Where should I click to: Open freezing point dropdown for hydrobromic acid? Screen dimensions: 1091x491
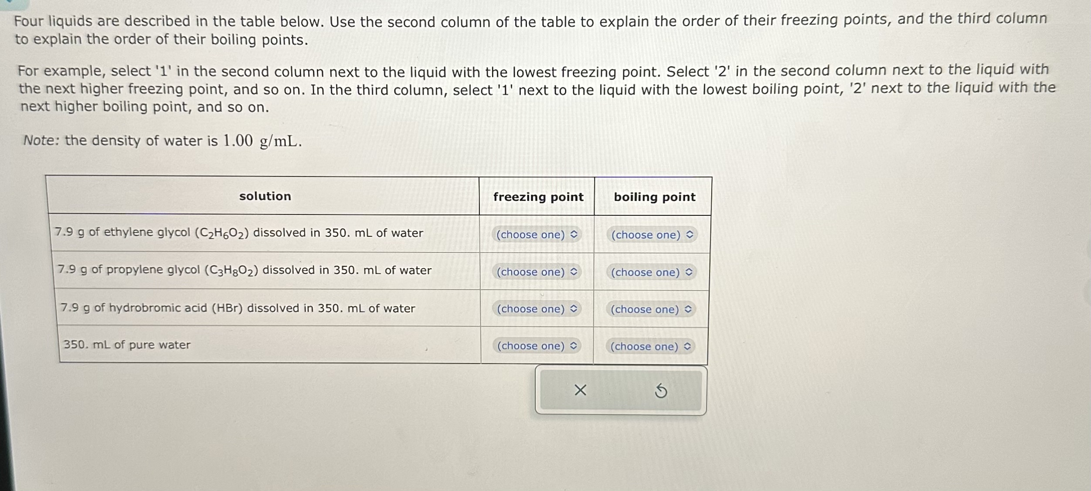pos(537,309)
